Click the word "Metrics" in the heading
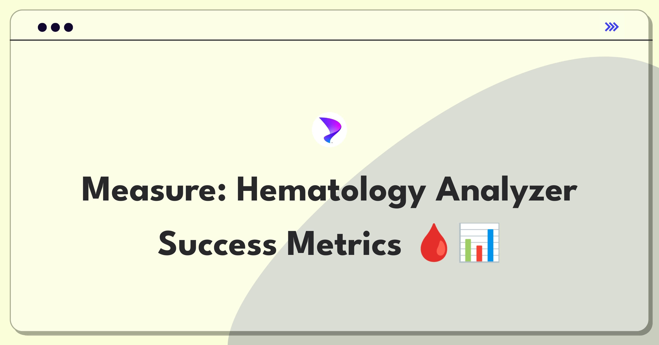Screen dimensions: 659x345 click(344, 243)
